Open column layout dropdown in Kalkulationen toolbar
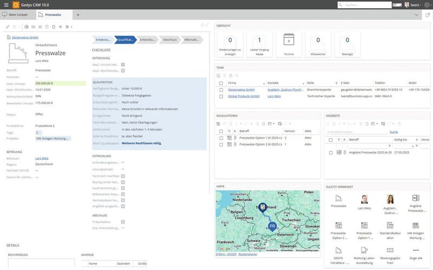 click(x=271, y=124)
